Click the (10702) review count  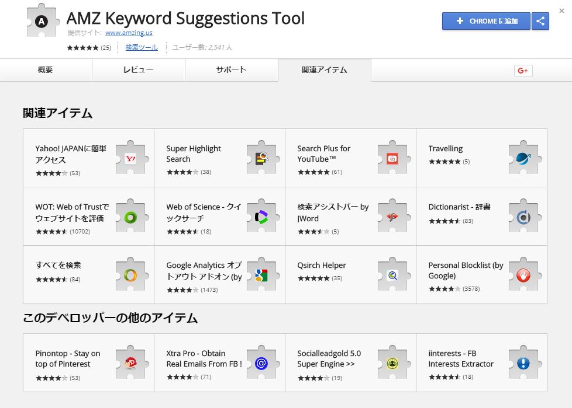click(x=80, y=232)
